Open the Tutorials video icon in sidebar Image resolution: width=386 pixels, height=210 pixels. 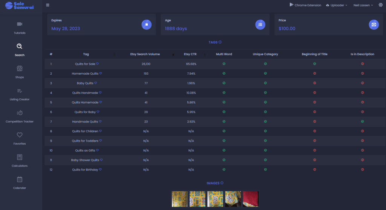point(20,24)
